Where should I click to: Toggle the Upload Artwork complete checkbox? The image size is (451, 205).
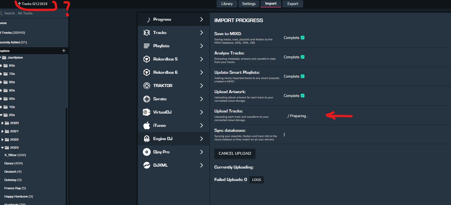303,96
